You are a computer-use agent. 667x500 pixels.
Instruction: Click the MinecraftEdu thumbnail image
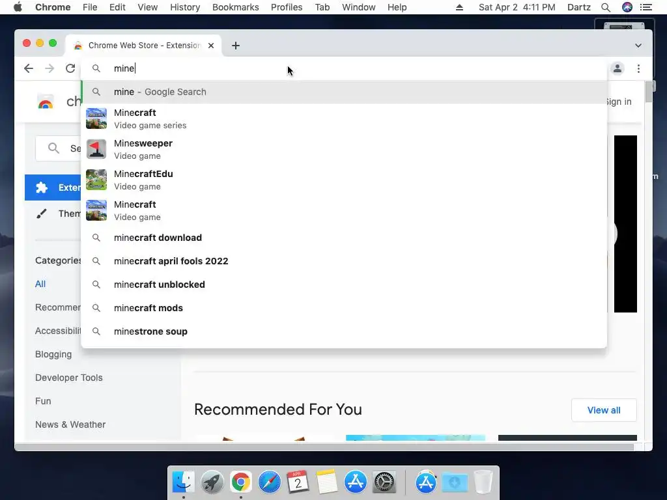point(96,180)
